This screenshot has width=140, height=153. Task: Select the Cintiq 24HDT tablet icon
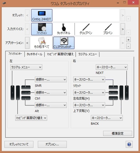click(42, 15)
